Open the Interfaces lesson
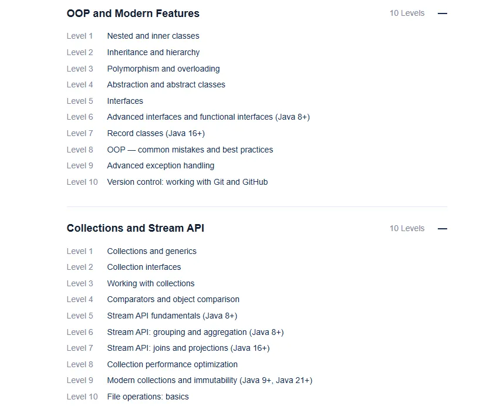Screen dimensions: 483x420 tap(125, 101)
